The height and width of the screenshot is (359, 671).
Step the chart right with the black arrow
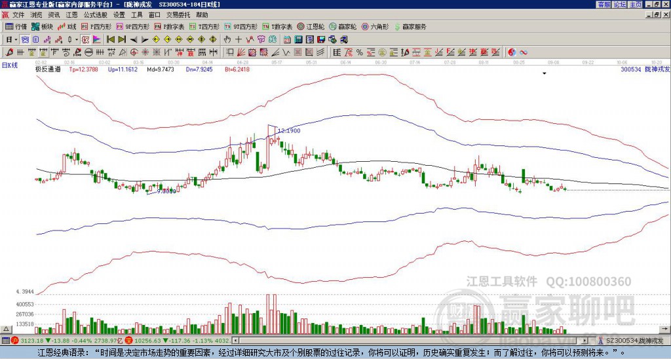click(145, 40)
